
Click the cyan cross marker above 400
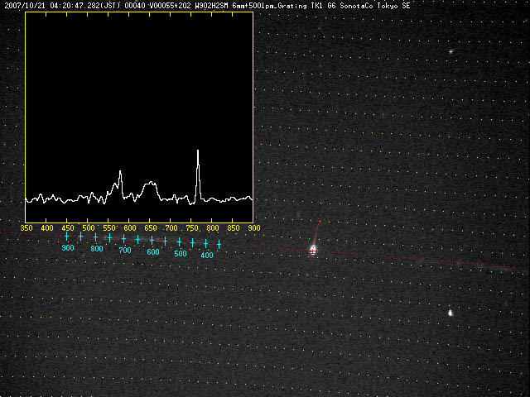point(205,244)
